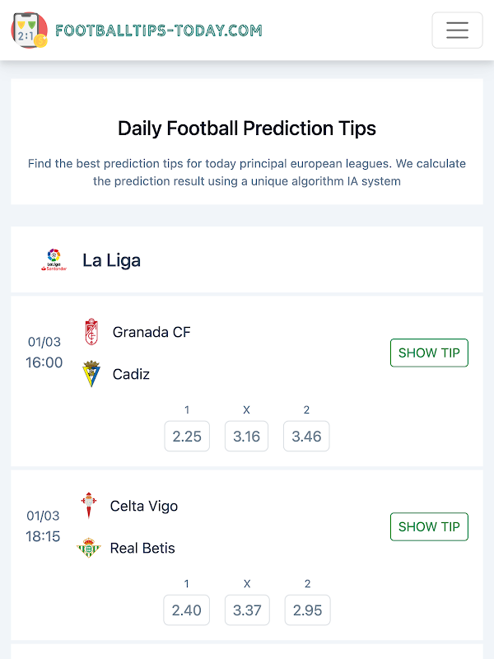Select home win odds 2.40
The width and height of the screenshot is (494, 659).
[x=187, y=610]
